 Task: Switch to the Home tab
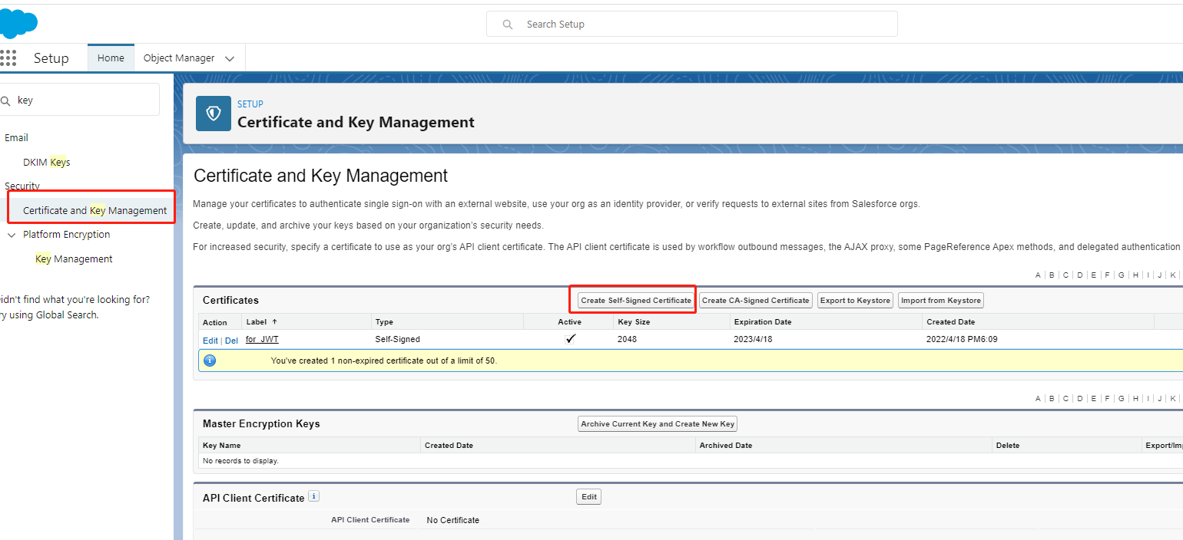(x=111, y=57)
